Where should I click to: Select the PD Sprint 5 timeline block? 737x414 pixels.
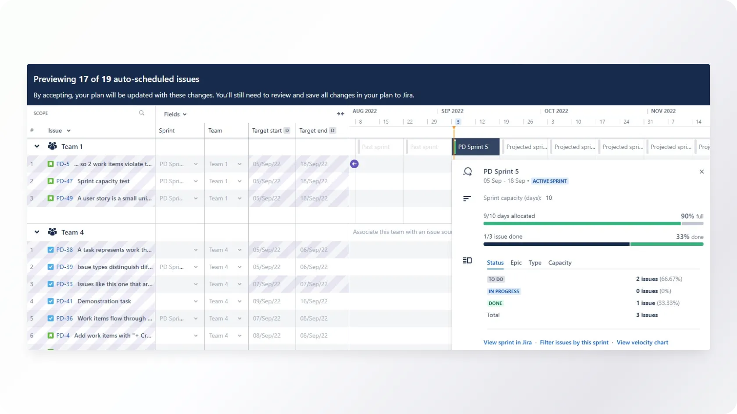click(476, 147)
